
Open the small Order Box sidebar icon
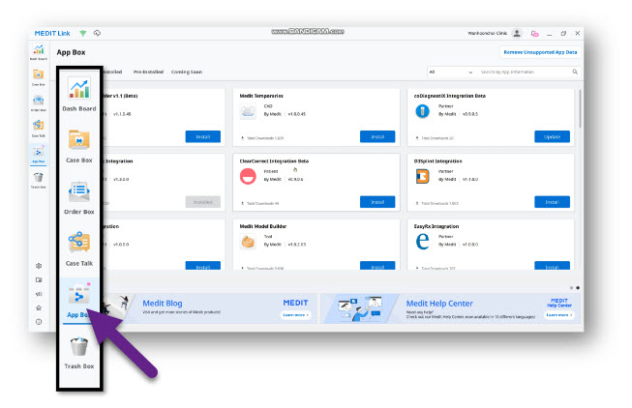click(x=39, y=102)
